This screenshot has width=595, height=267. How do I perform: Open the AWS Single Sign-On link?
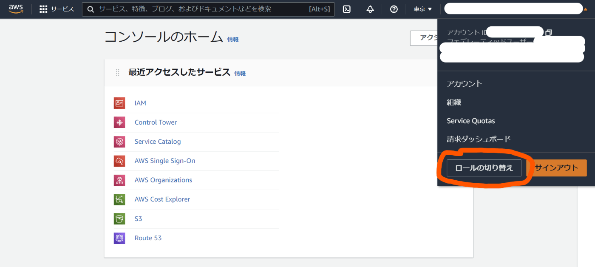pyautogui.click(x=165, y=161)
